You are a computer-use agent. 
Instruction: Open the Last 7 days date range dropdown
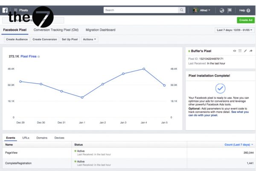tap(234, 30)
